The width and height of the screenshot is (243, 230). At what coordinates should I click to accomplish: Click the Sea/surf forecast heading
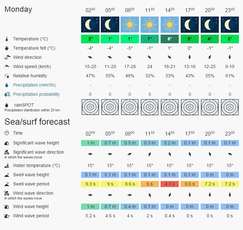[37, 121]
